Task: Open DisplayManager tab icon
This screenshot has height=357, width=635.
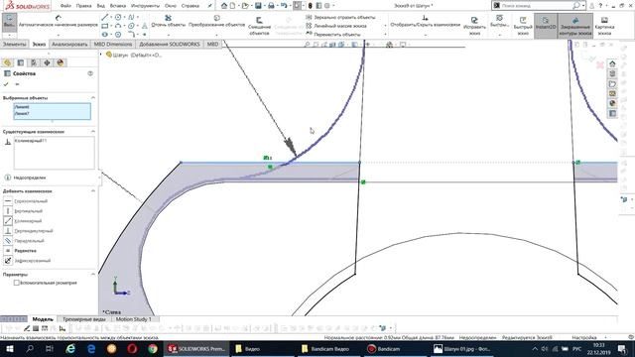Action: tap(61, 62)
